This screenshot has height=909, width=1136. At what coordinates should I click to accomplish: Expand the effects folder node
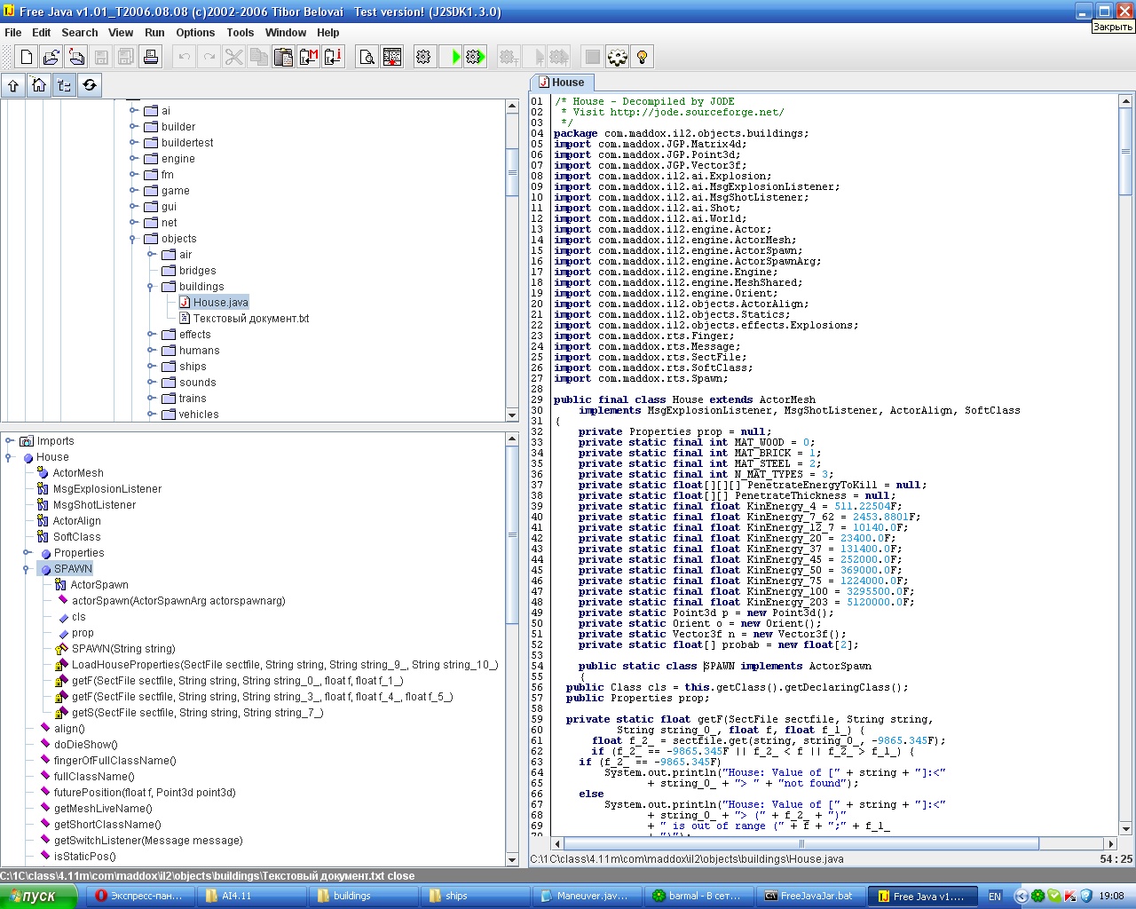[151, 335]
